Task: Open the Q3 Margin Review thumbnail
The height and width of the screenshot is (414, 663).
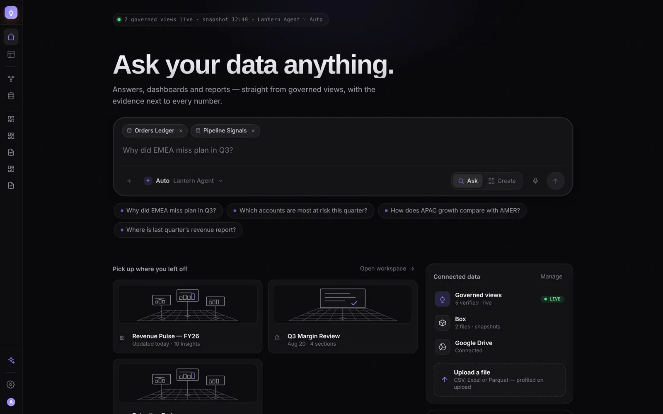Action: (343, 304)
